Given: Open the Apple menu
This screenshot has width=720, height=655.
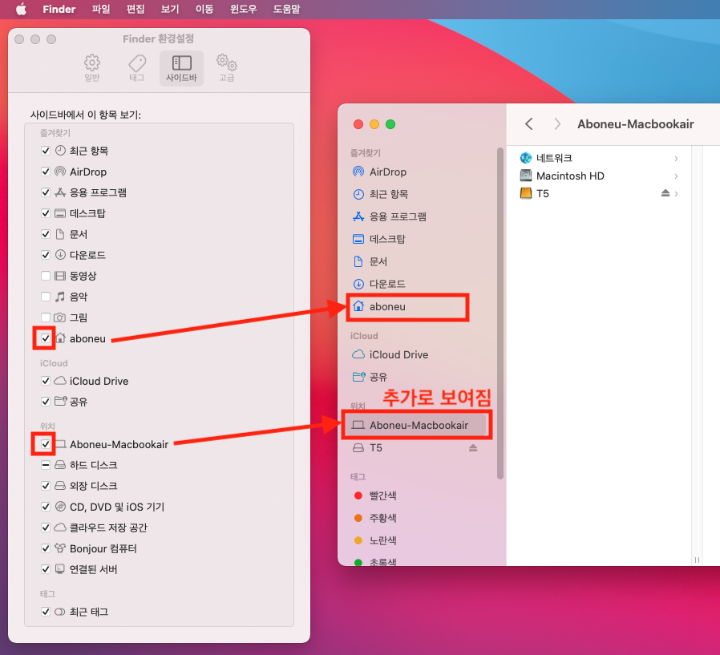Looking at the screenshot, I should click(x=21, y=9).
